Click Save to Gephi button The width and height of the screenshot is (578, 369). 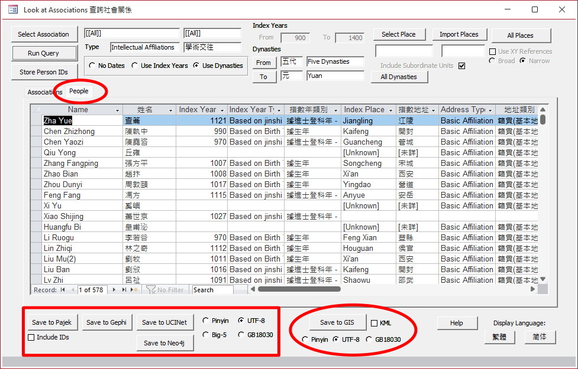coord(106,322)
